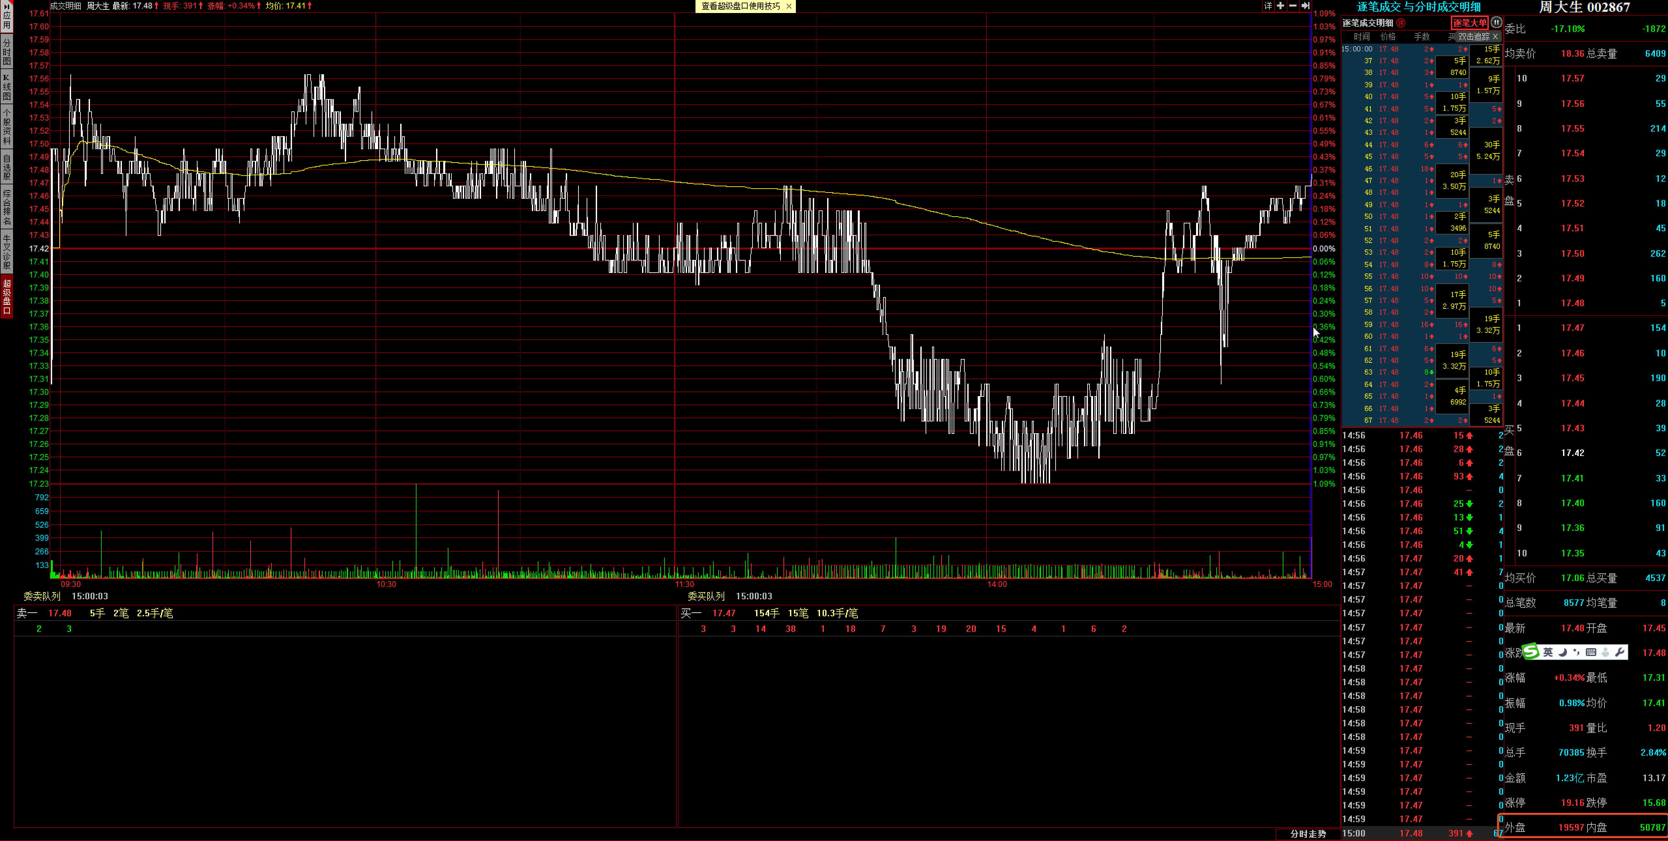This screenshot has height=841, width=1668.
Task: Click the jump-to-end arrow icon
Action: pos(1305,6)
